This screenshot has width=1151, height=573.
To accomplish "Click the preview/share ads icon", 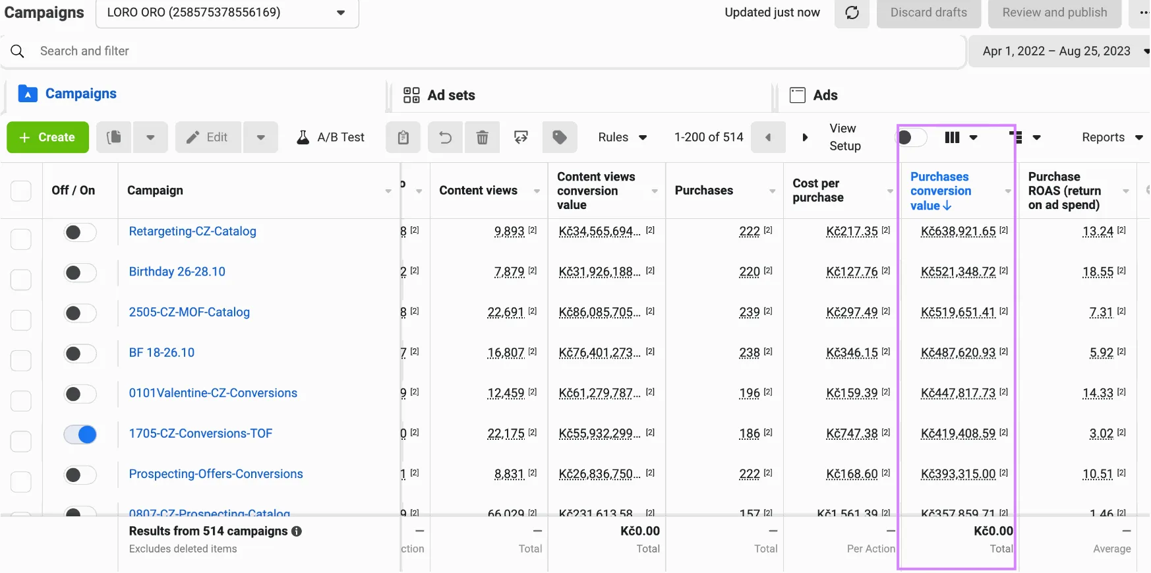I will [x=521, y=137].
